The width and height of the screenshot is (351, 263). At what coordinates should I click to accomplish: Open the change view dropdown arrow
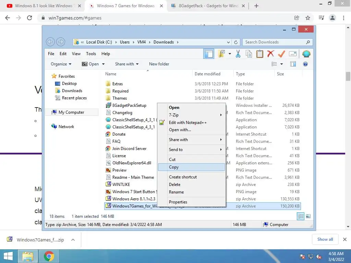[282, 64]
